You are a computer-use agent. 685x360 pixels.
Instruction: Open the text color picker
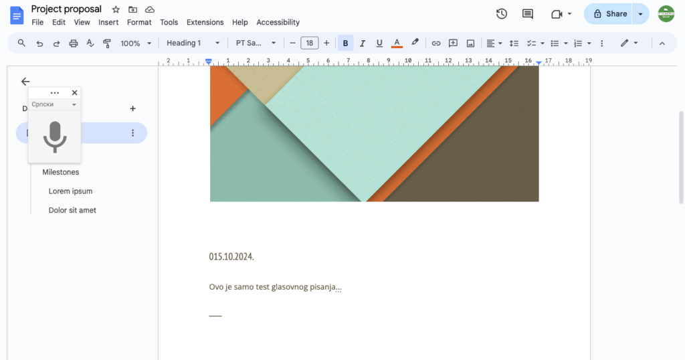click(397, 43)
